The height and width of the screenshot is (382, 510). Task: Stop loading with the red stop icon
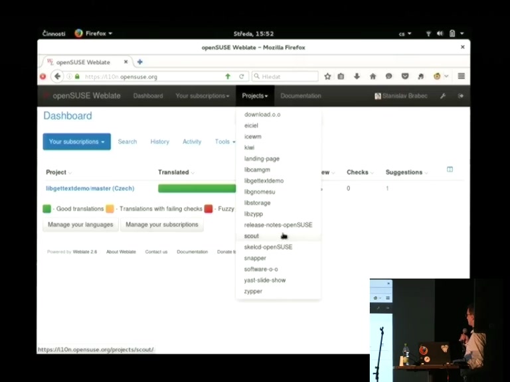tap(42, 77)
